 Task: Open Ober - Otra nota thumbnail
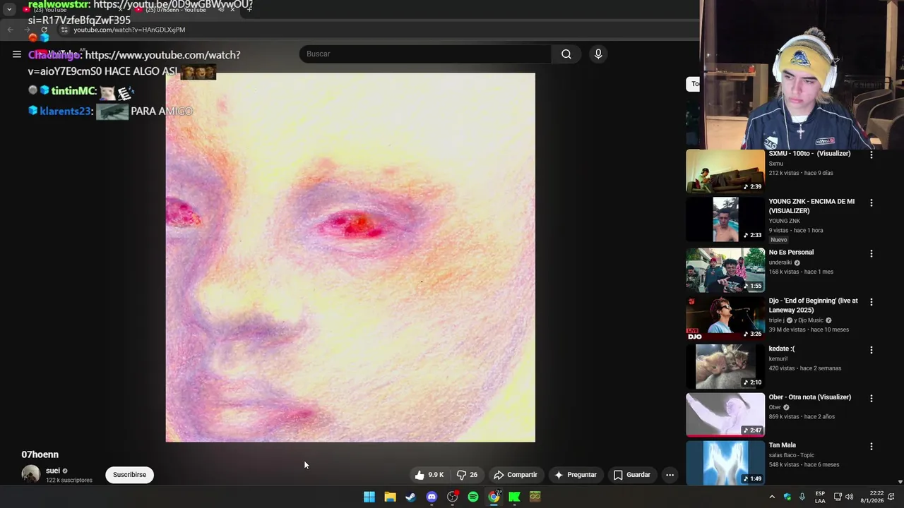tap(725, 415)
